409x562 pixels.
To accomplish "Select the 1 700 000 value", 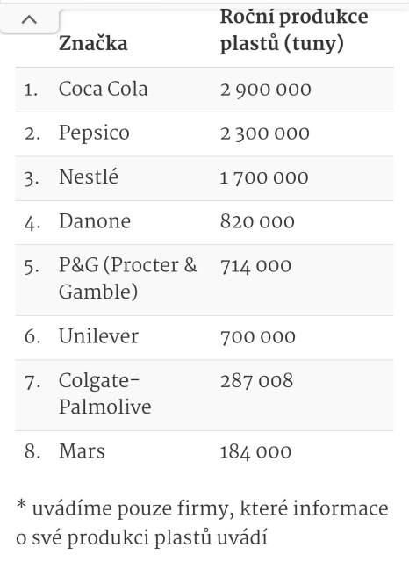I will [264, 177].
